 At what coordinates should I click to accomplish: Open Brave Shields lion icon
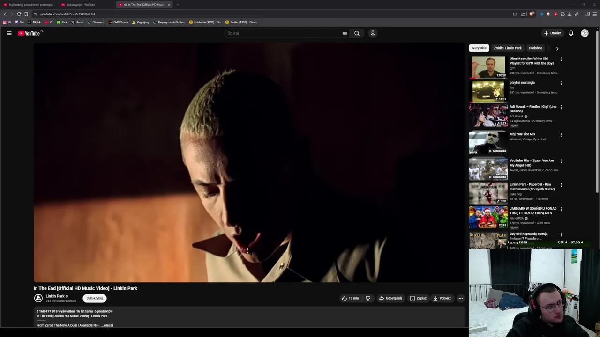[531, 14]
